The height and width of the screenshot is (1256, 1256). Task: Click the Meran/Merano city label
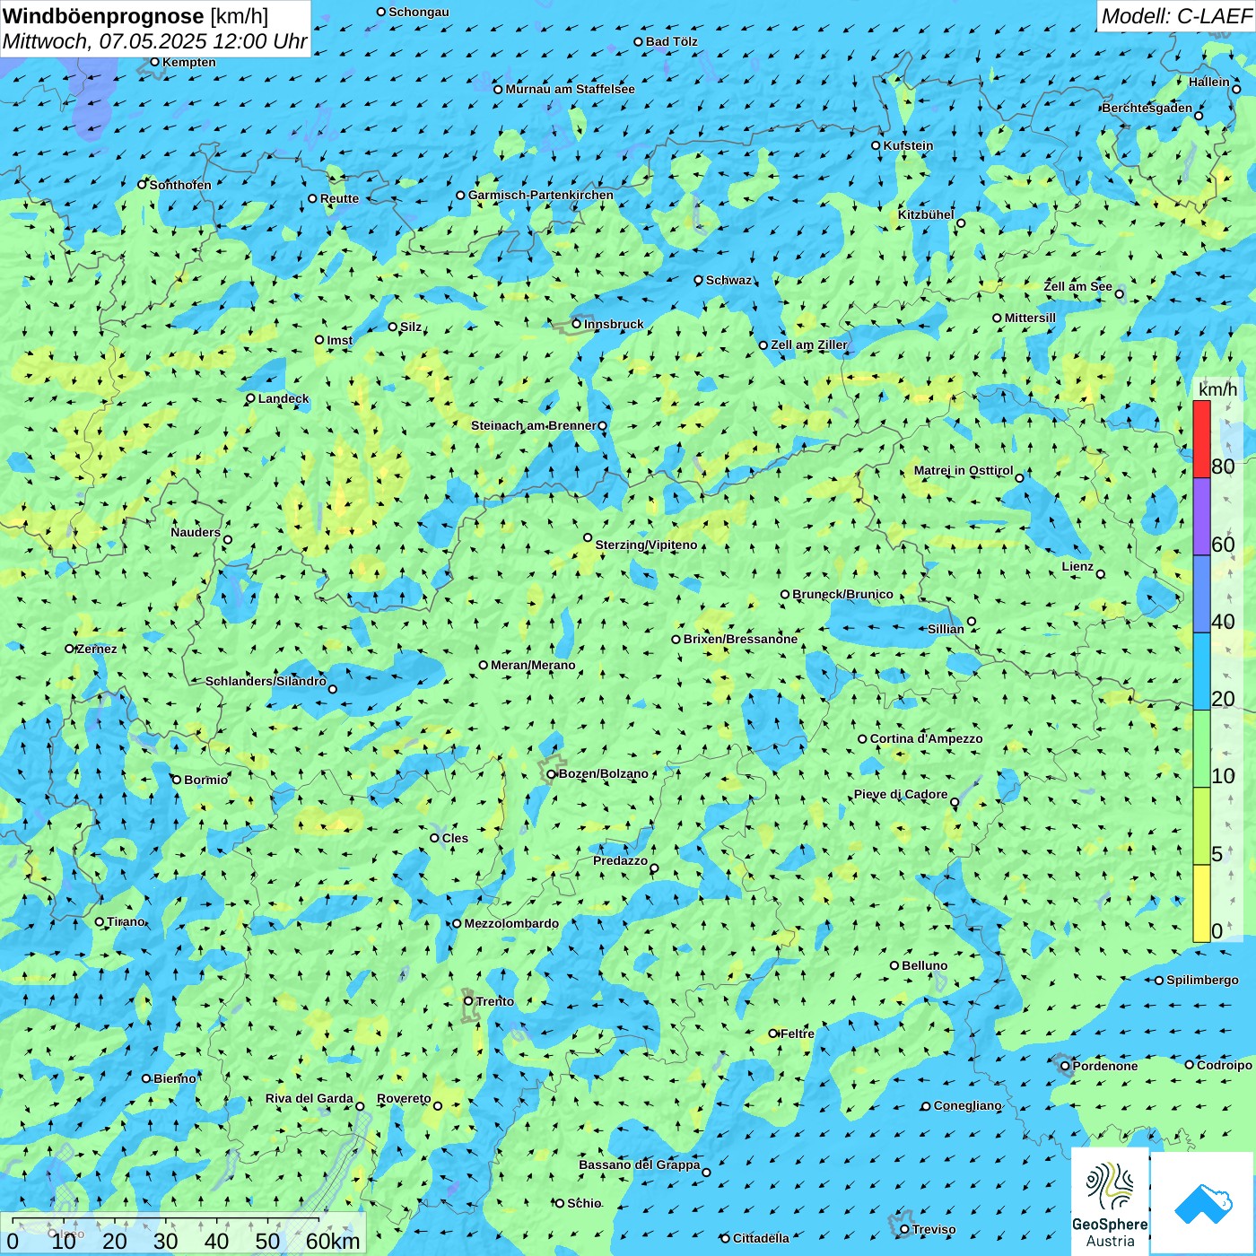tap(533, 665)
